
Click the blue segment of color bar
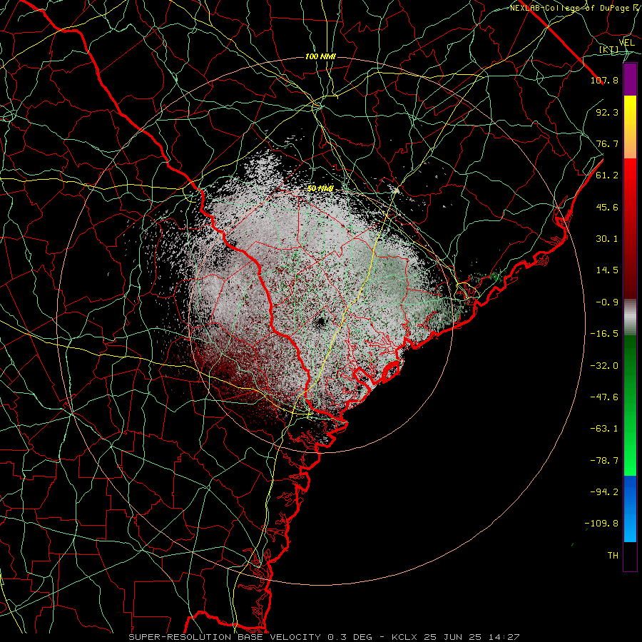pyautogui.click(x=630, y=509)
